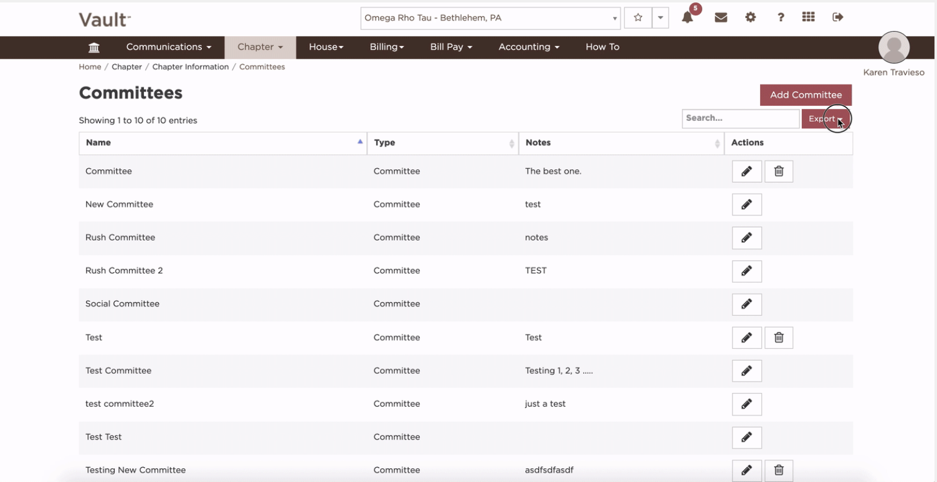Click the committees Search field
Image resolution: width=937 pixels, height=482 pixels.
pos(741,118)
